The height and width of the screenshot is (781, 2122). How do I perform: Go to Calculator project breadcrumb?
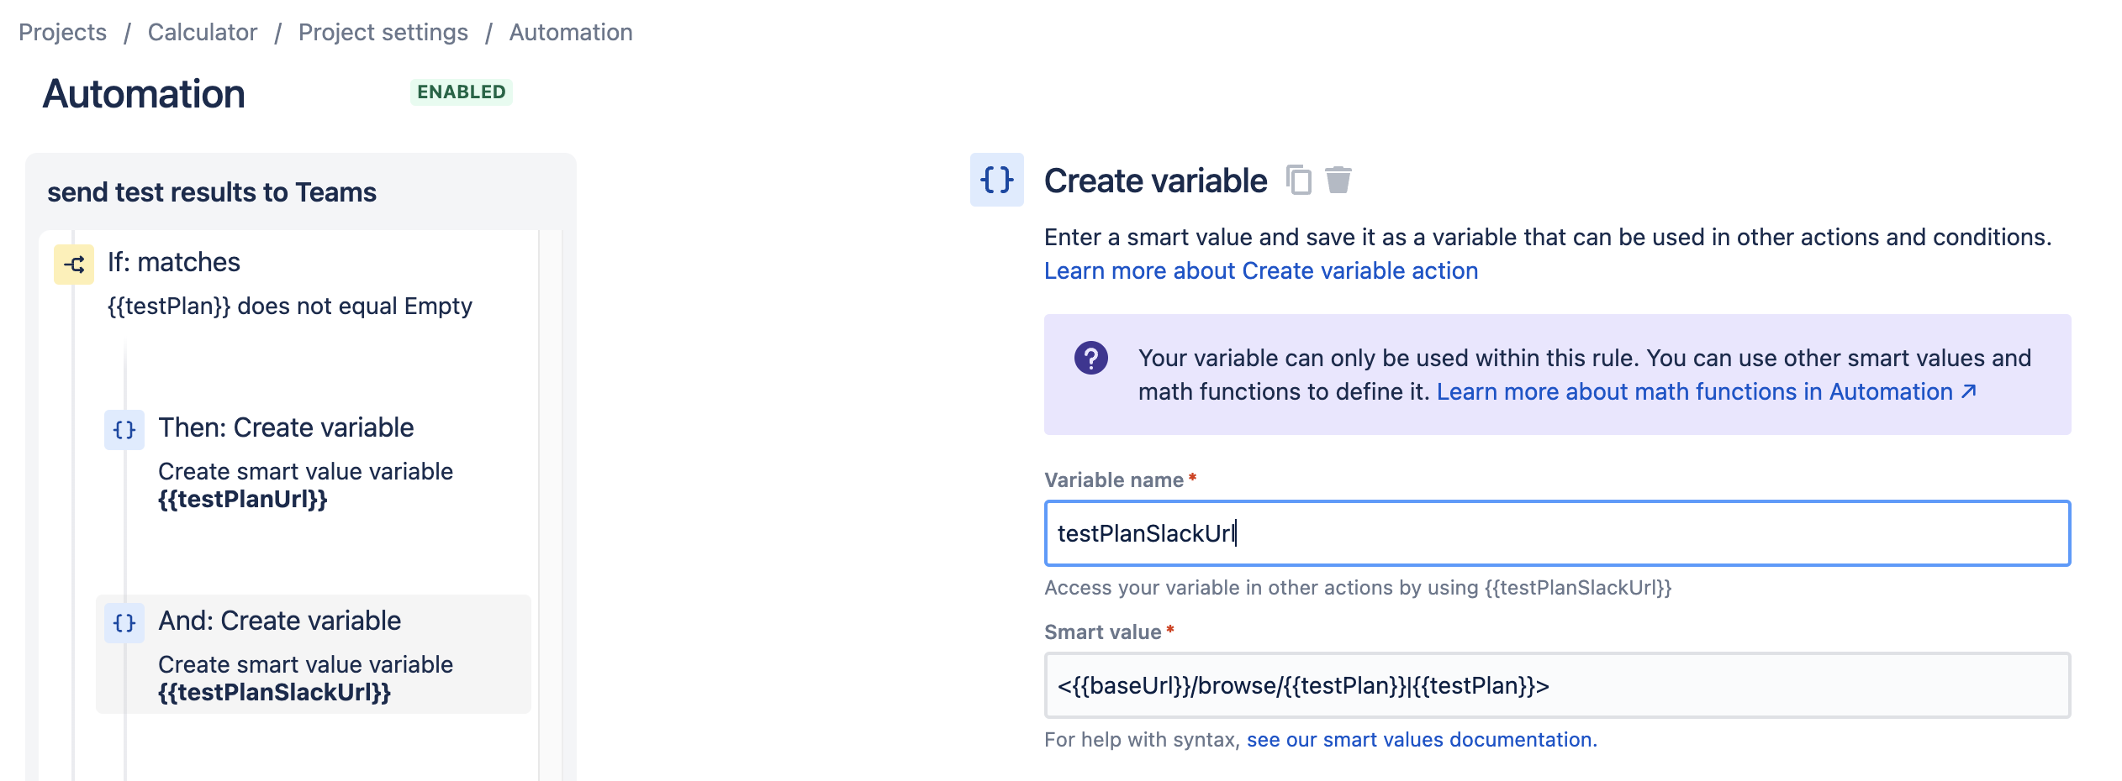click(203, 32)
